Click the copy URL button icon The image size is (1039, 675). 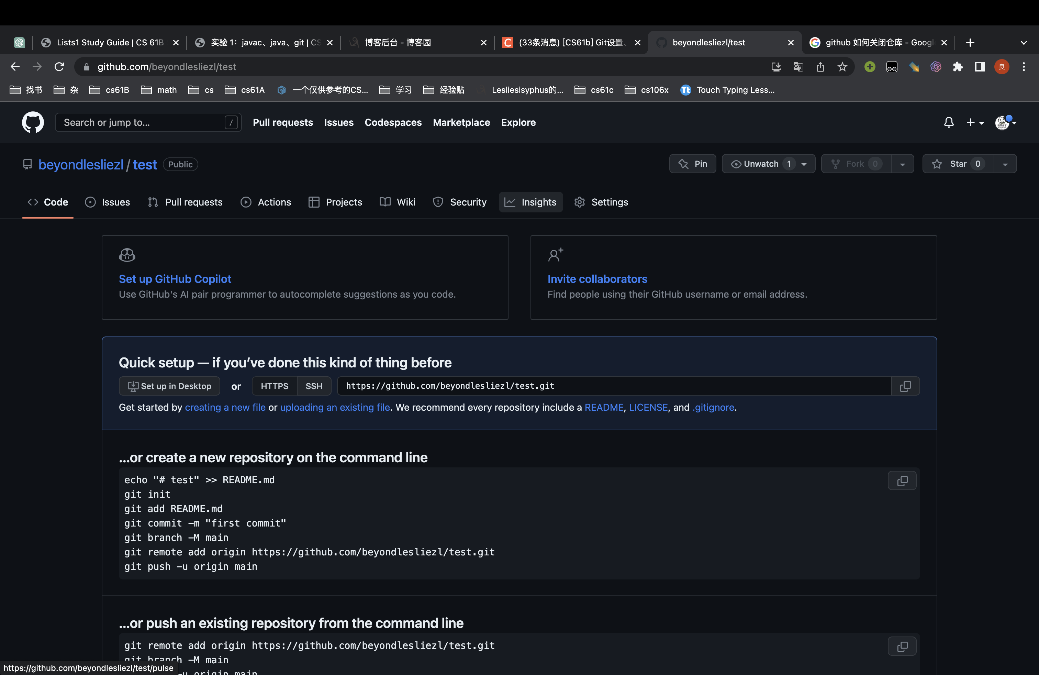906,386
